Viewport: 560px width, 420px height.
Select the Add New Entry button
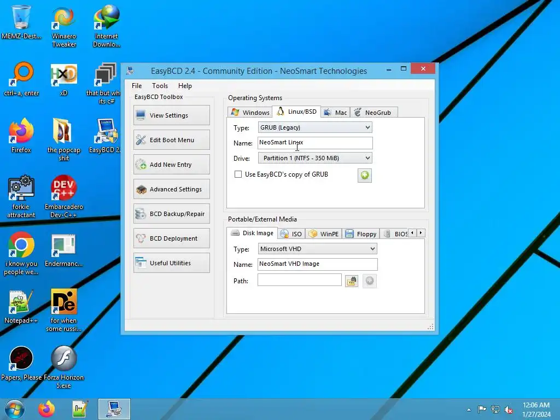click(171, 165)
